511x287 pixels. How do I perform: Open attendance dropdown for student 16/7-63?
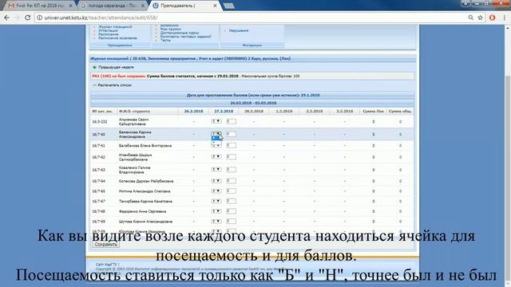[216, 170]
